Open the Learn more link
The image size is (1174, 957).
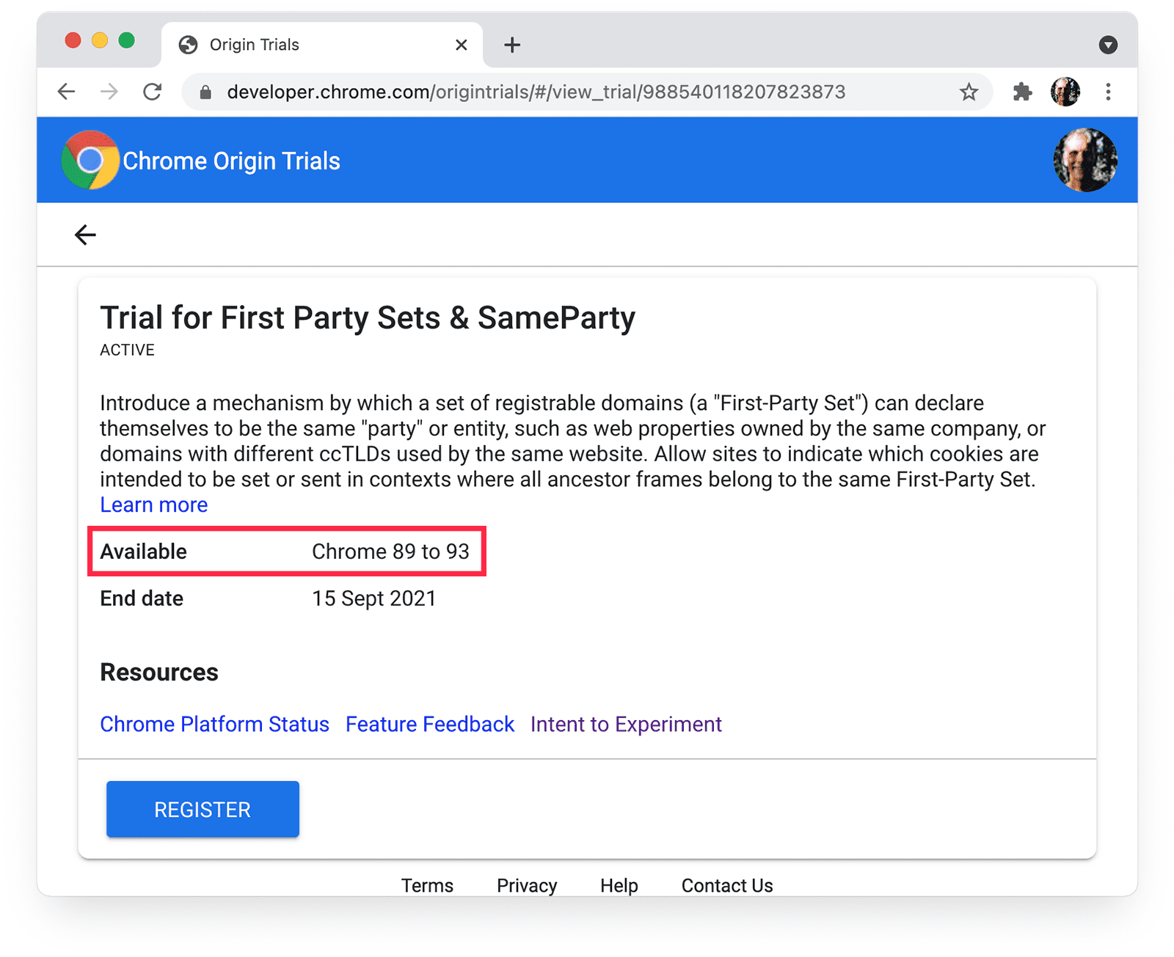(x=153, y=505)
